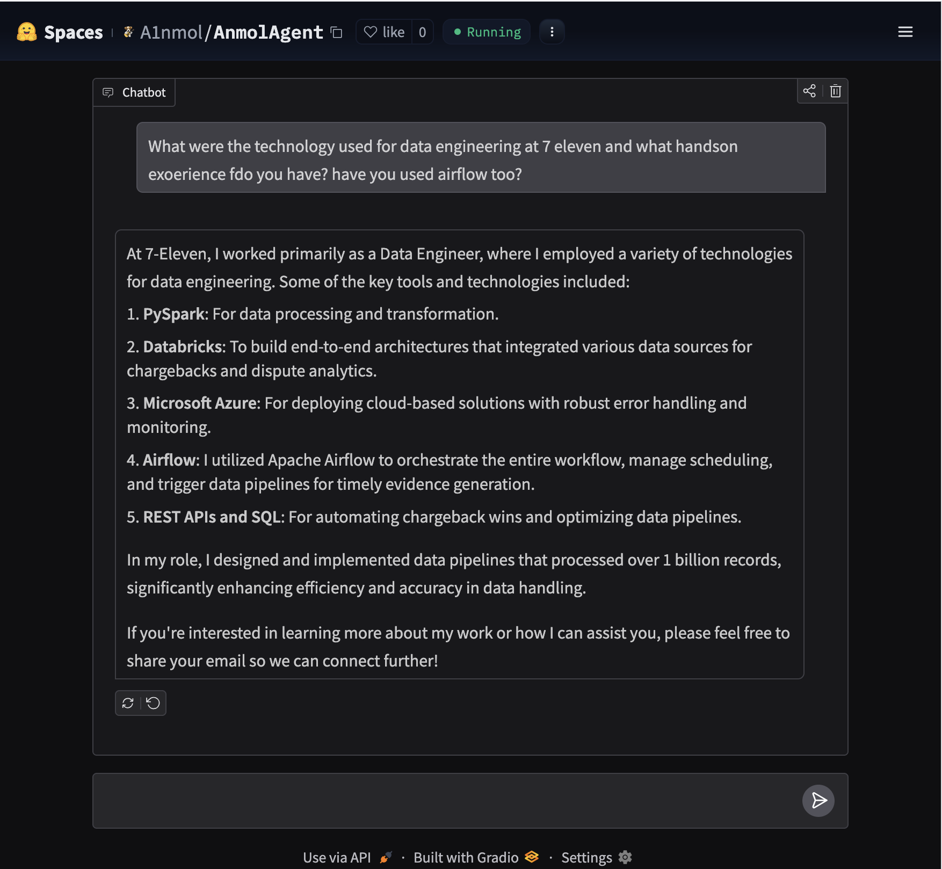Screen dimensions: 942x869
Task: View the like count of 0
Action: pos(422,32)
